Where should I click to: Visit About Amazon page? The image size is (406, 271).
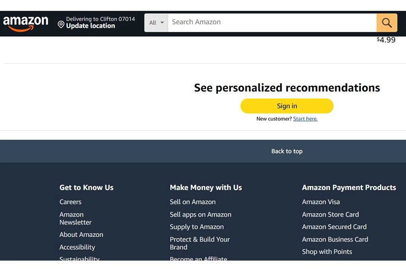tap(81, 235)
